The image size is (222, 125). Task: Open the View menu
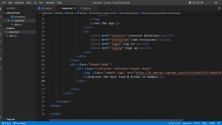(28, 3)
